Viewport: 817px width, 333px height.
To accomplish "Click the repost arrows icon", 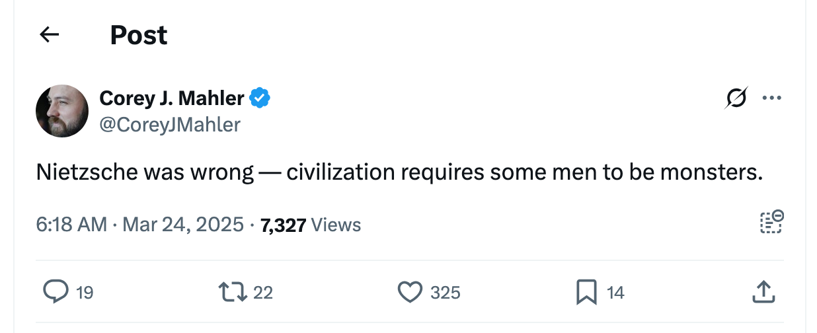I will (x=231, y=291).
